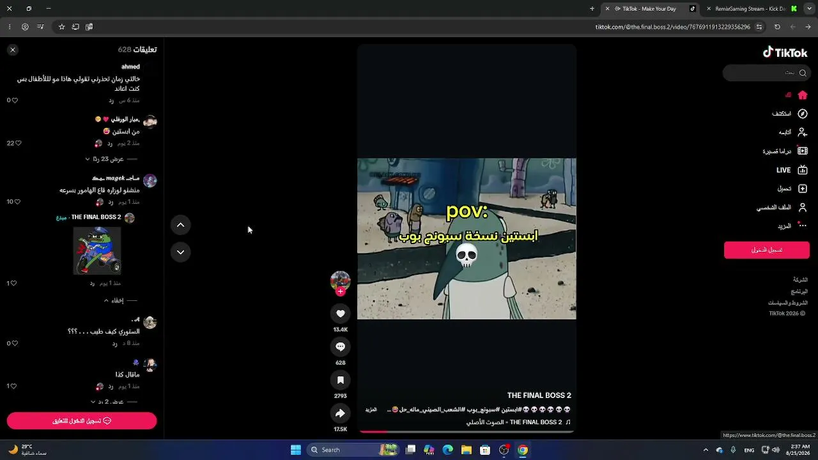The width and height of the screenshot is (818, 460).
Task: Open the video author's round avatar
Action: [340, 280]
